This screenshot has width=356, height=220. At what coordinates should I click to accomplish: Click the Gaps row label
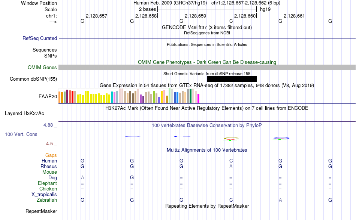tap(51, 155)
